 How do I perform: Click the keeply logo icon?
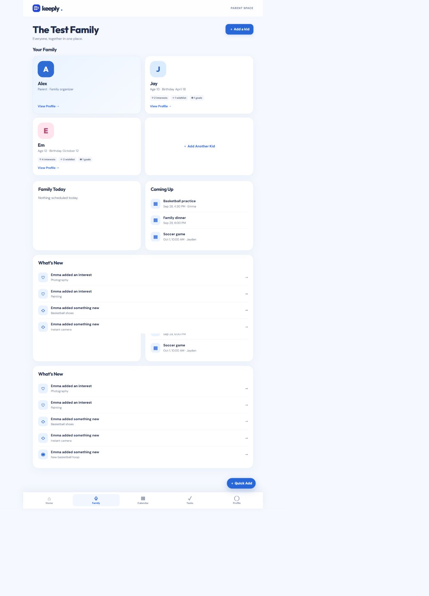coord(36,8)
